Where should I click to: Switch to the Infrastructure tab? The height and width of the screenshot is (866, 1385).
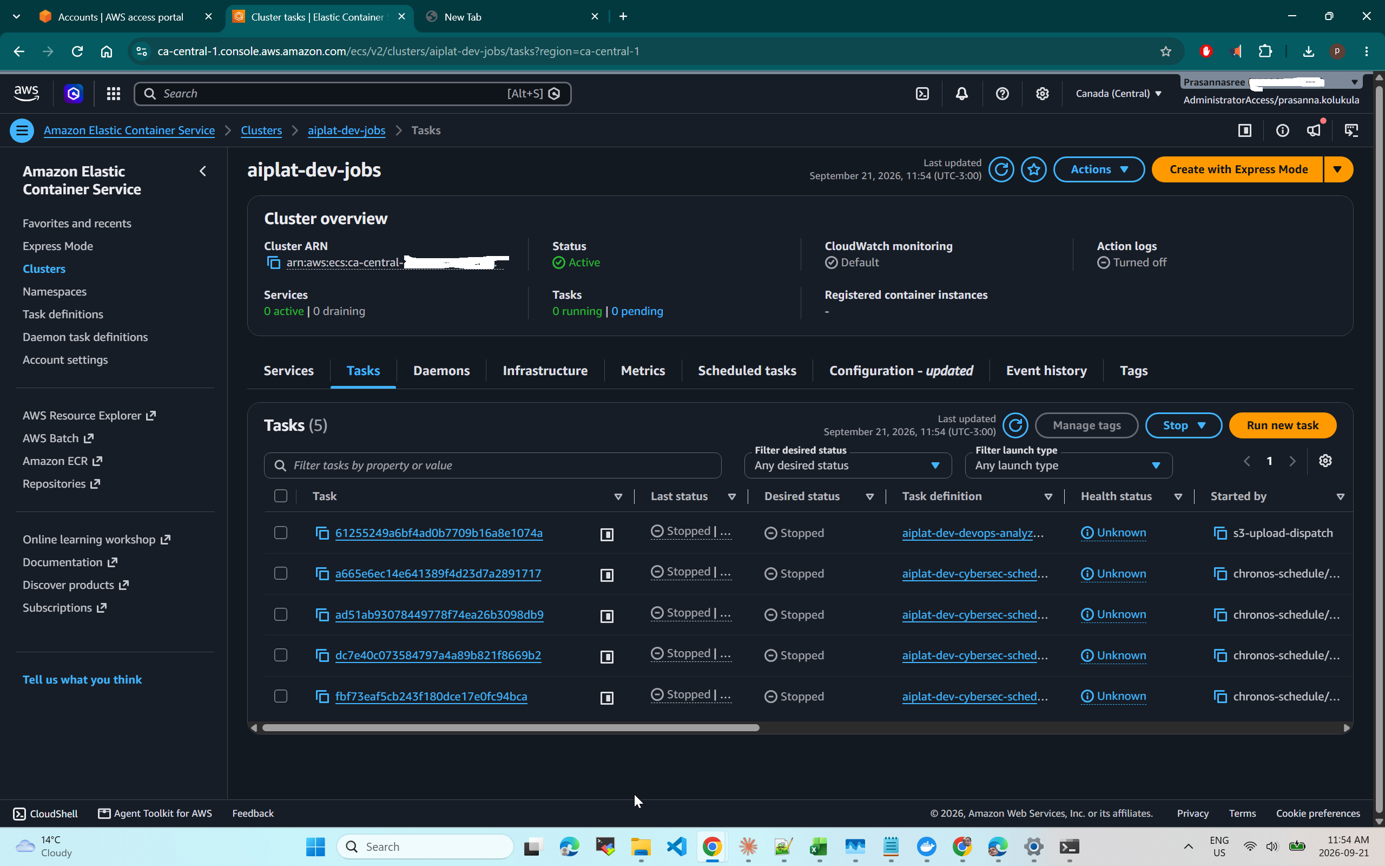point(545,371)
